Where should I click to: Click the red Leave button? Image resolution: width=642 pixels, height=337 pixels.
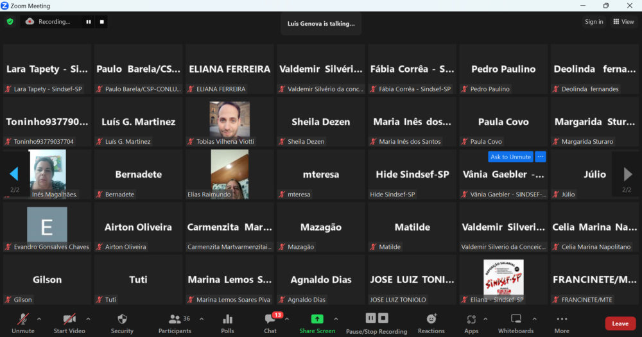click(x=620, y=324)
